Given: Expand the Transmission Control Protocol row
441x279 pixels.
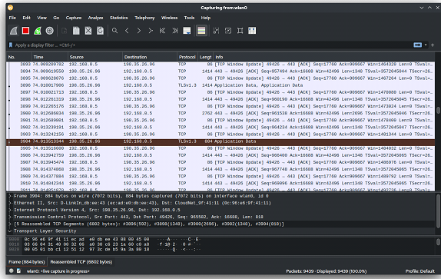Looking at the screenshot, I should (x=10, y=217).
